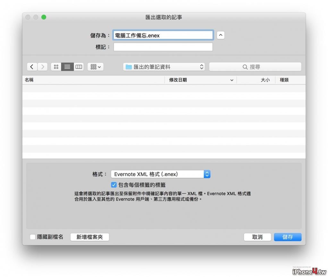
Task: Switch to column view
Action: pos(79,67)
